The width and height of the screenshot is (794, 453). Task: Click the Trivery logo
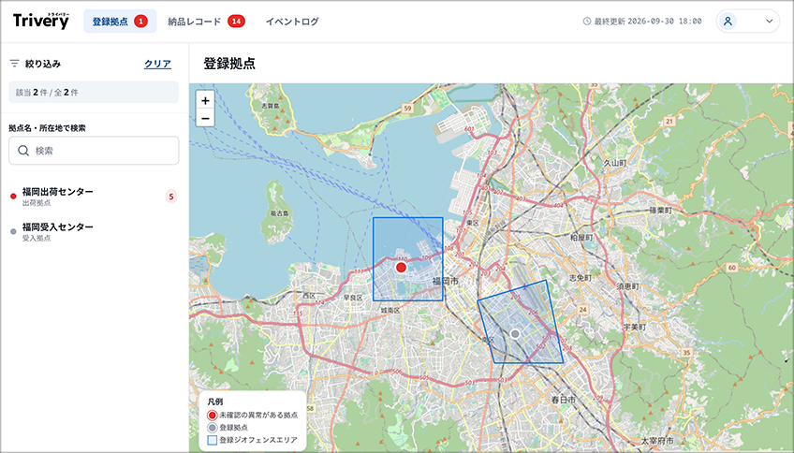coord(41,21)
